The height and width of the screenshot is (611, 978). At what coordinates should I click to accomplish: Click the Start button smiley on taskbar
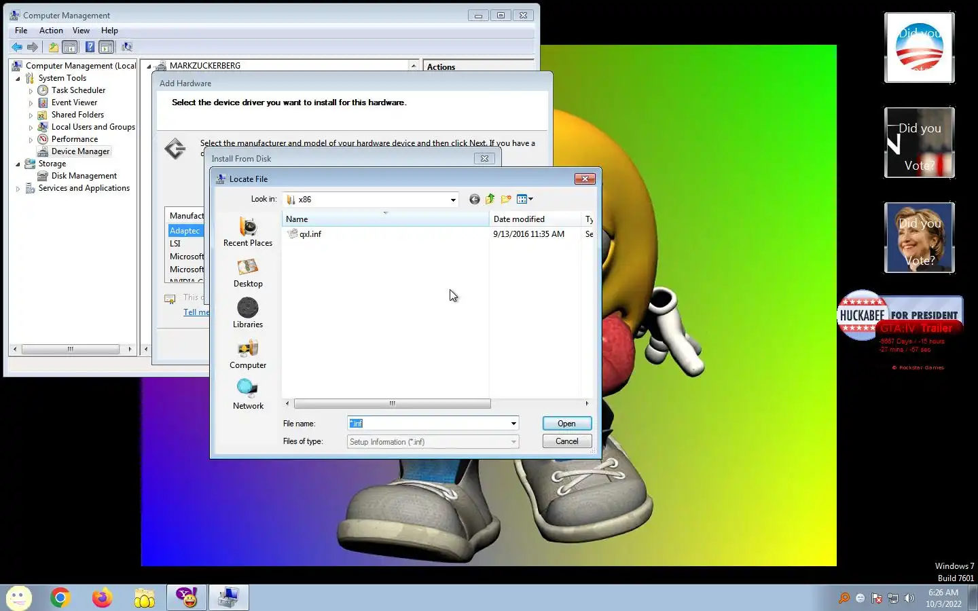[x=18, y=597]
